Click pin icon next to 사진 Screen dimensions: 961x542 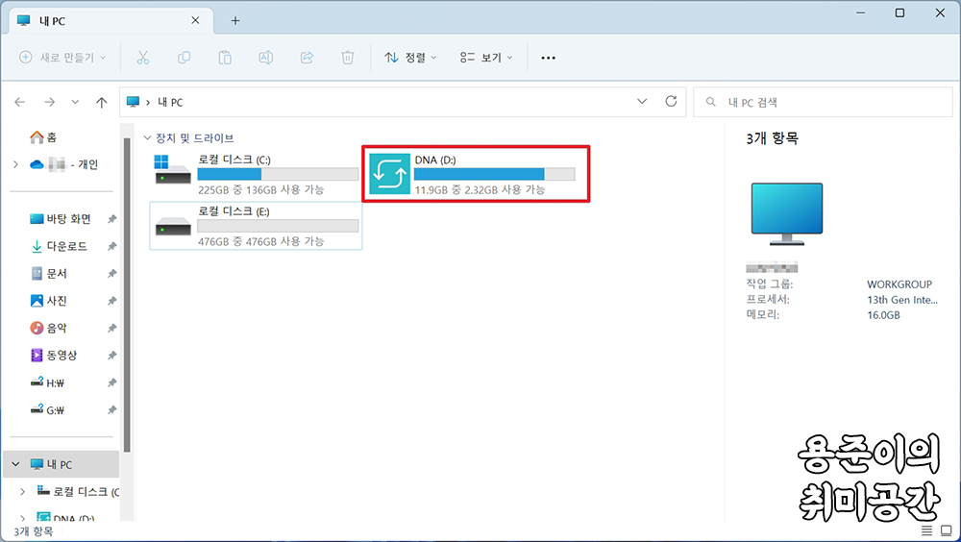(x=111, y=301)
